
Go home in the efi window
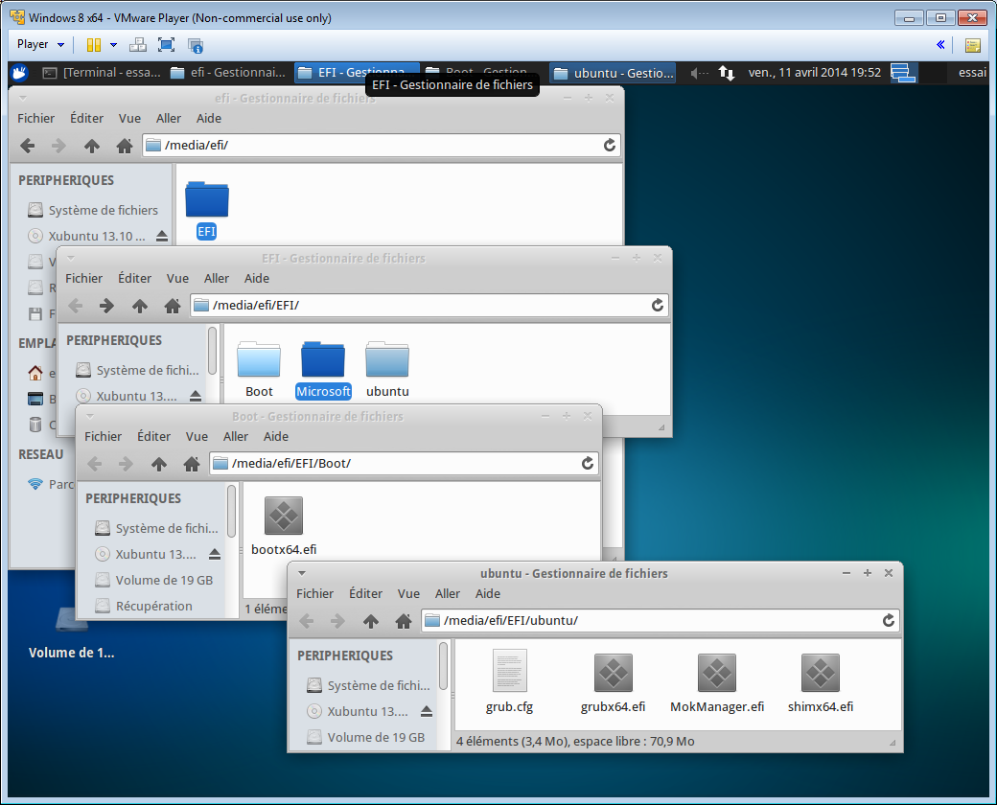click(x=125, y=146)
